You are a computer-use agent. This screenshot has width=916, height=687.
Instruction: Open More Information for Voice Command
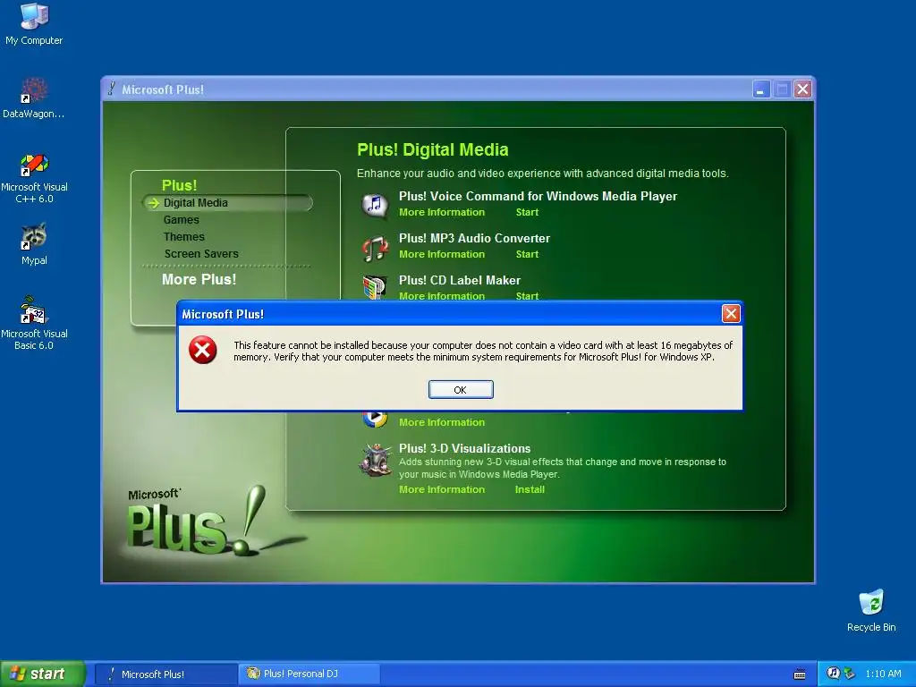(442, 212)
